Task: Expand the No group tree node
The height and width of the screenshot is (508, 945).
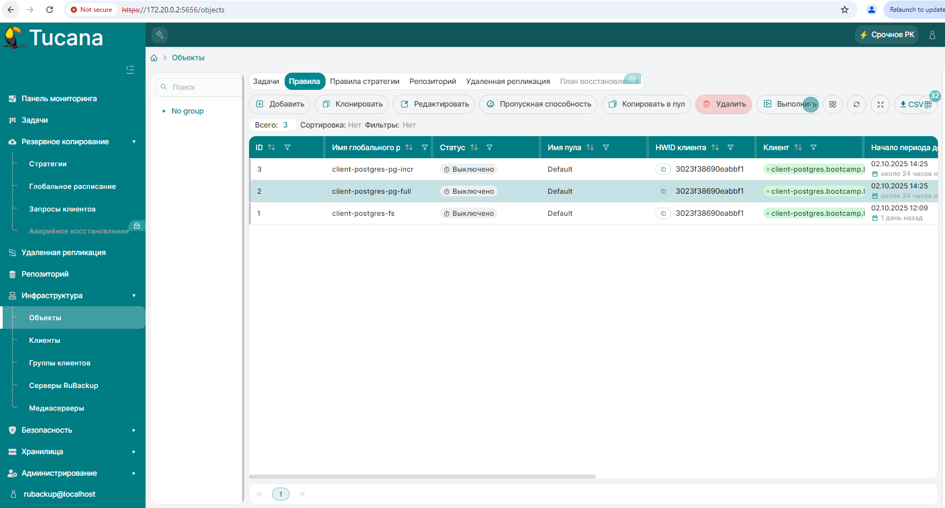Action: 164,111
